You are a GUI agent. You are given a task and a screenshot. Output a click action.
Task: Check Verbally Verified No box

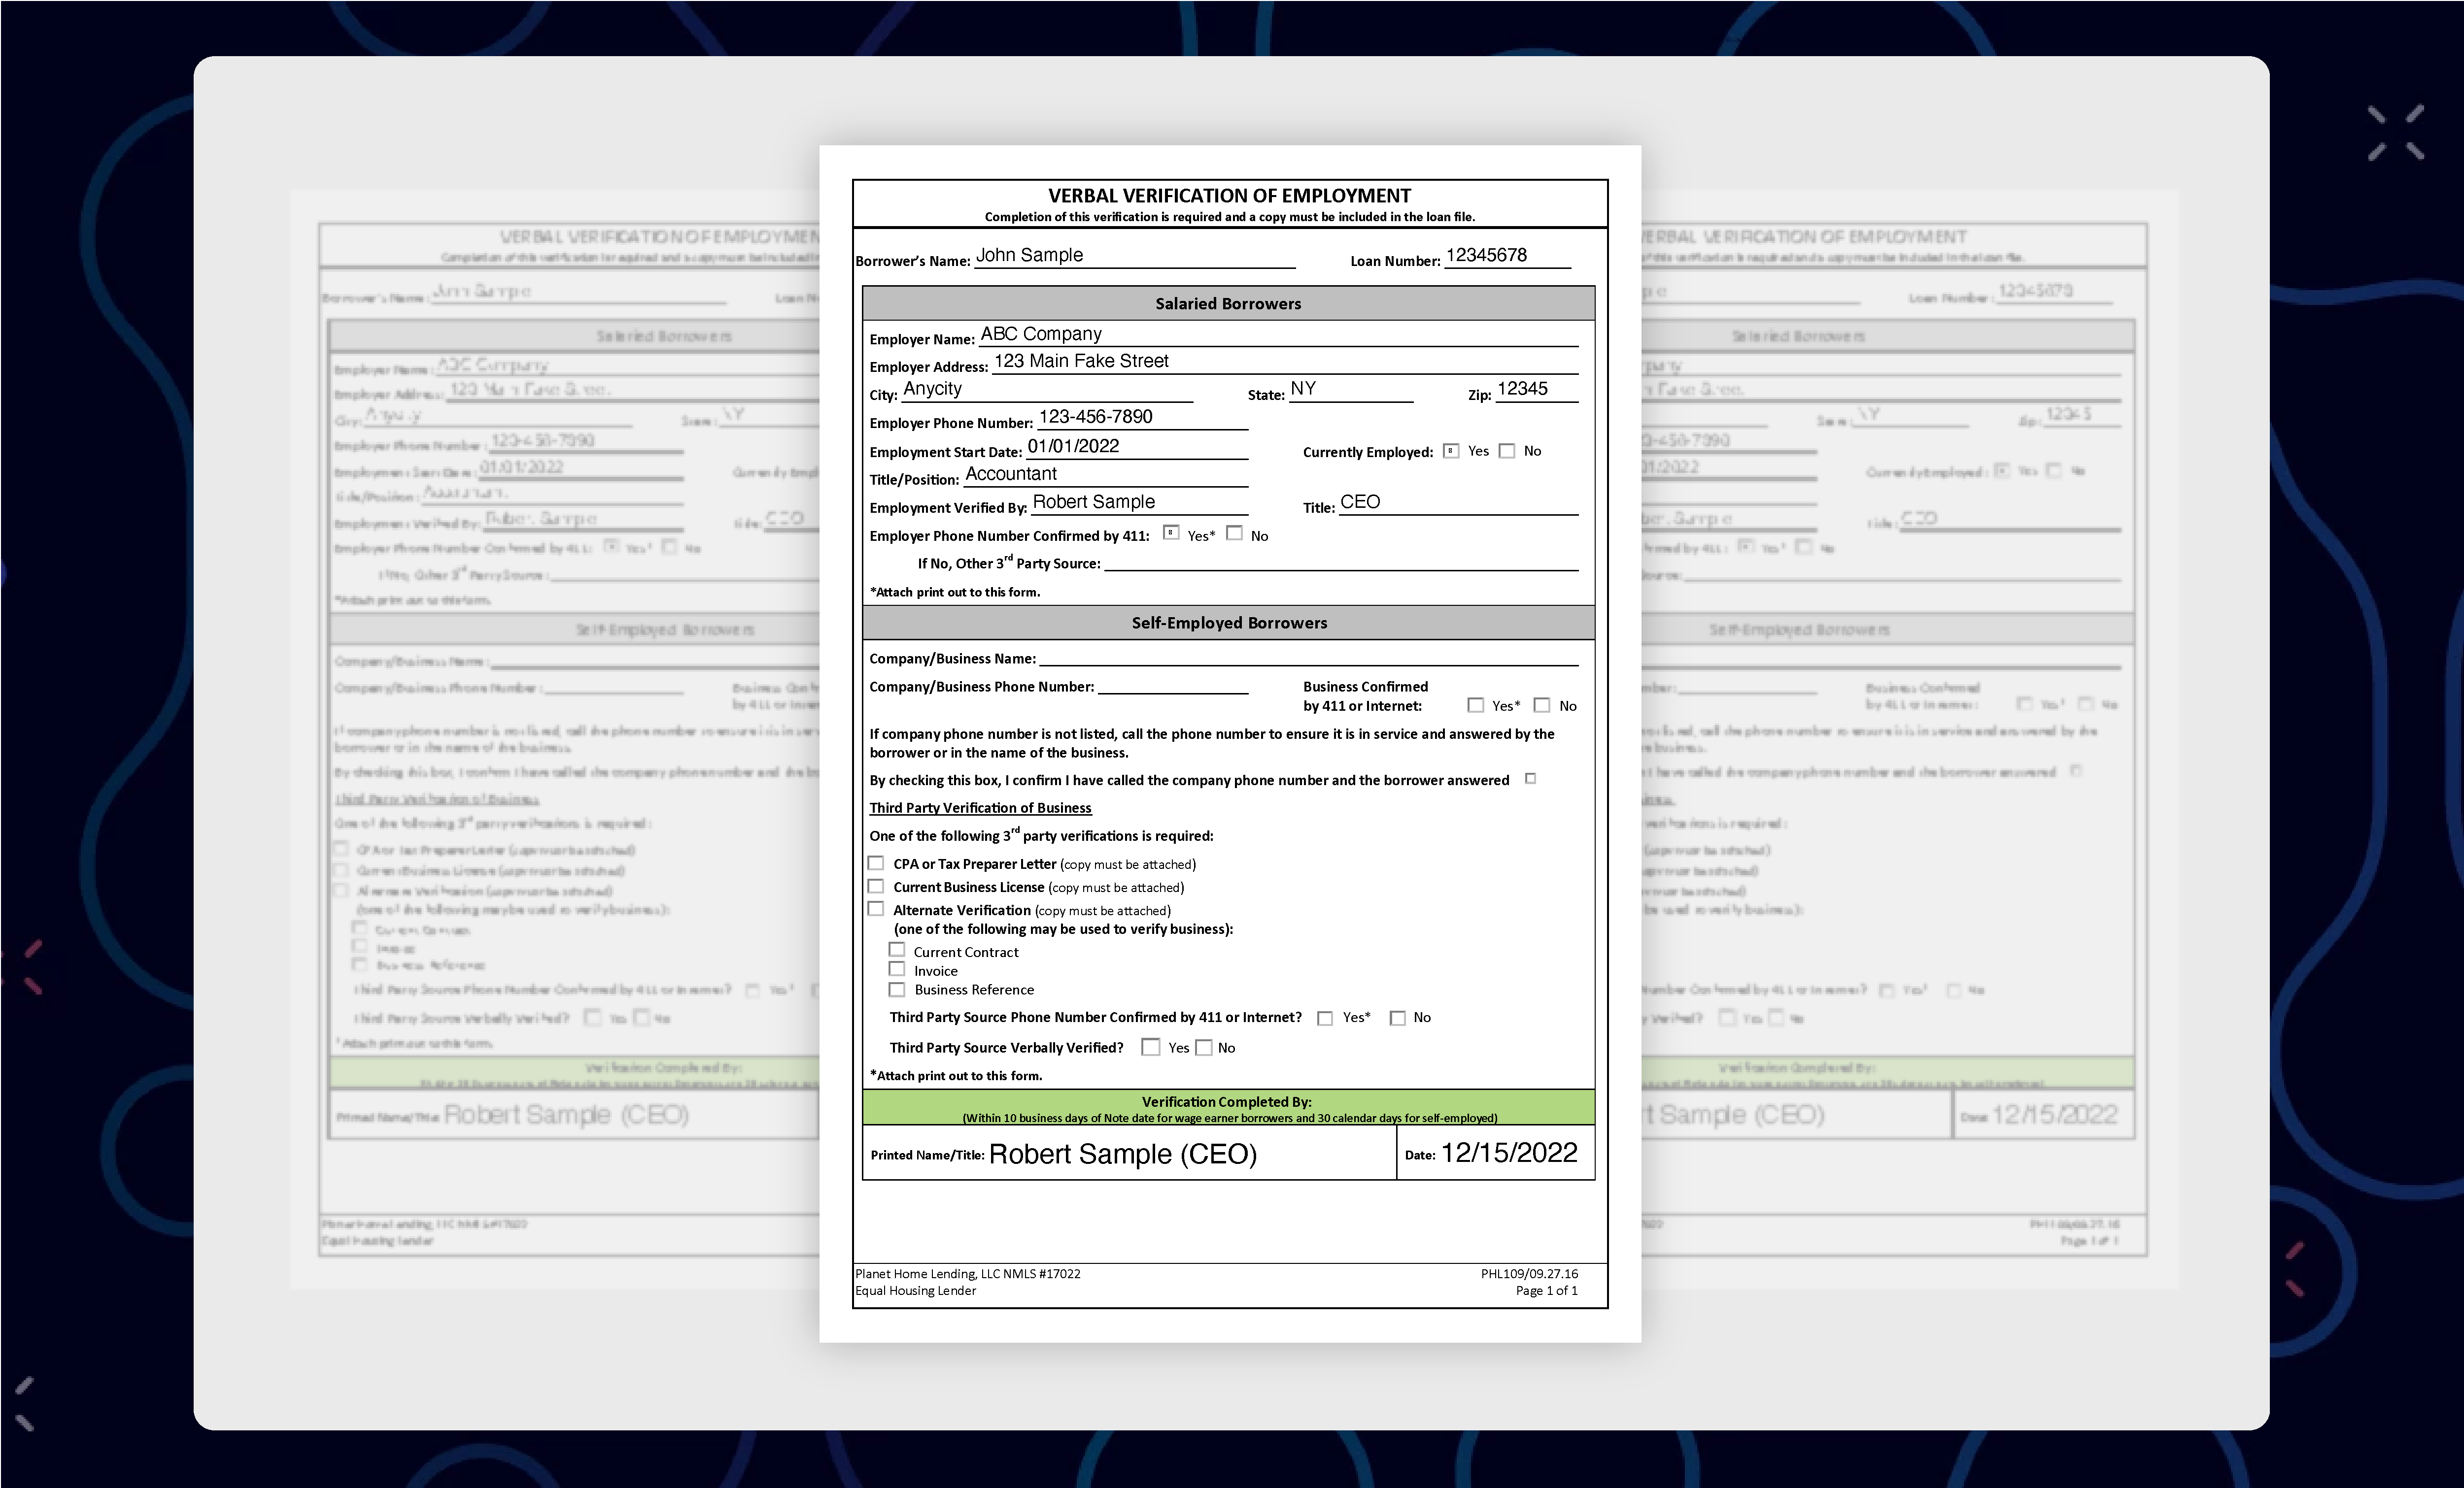pos(1205,1047)
